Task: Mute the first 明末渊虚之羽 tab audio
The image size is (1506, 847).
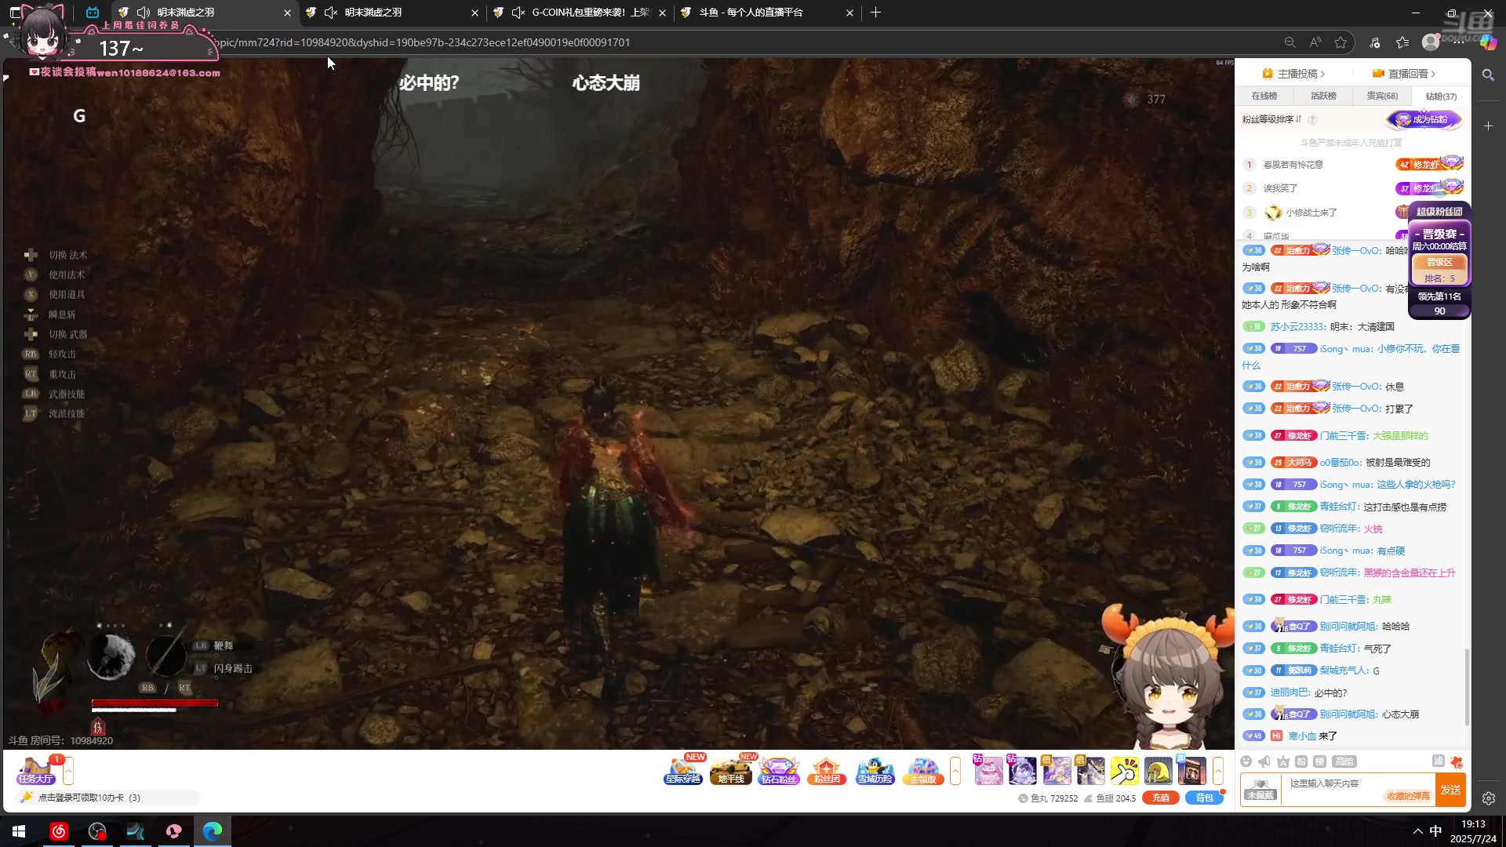Action: 144,13
